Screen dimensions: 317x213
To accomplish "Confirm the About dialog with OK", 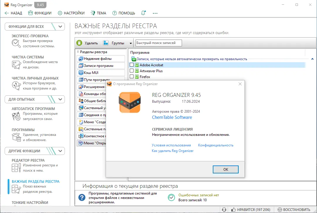I will pos(226,169).
